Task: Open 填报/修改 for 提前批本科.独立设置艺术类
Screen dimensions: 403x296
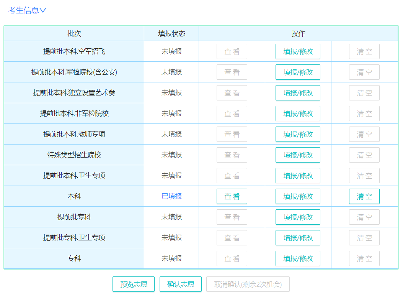Action: point(298,93)
